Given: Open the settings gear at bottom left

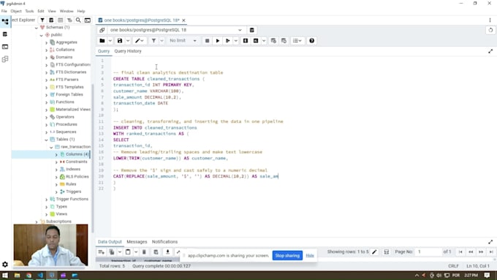Looking at the screenshot, I should pyautogui.click(x=5, y=264).
